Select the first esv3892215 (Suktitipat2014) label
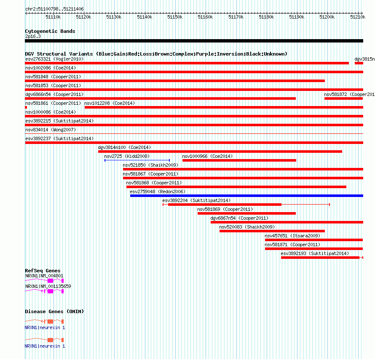This screenshot has height=359, width=375. point(59,121)
